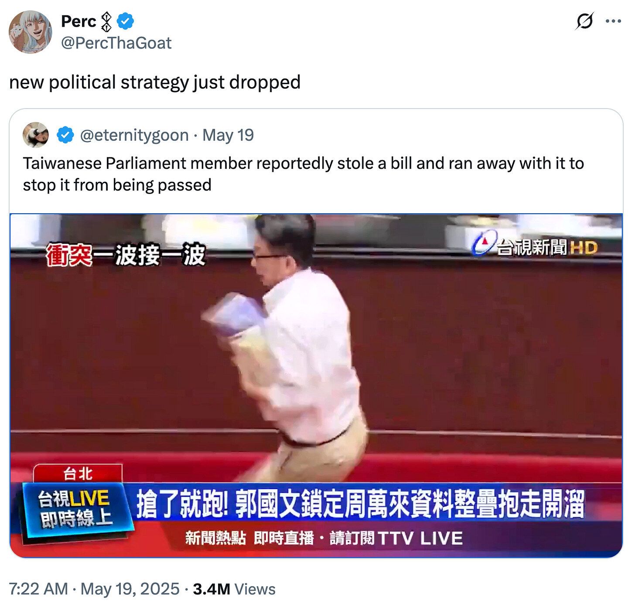Click the quoted tweet's verified badge

coord(65,135)
